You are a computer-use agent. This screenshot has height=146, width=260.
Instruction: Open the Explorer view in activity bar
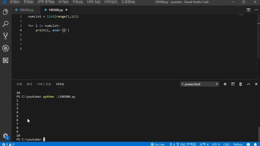(x=5, y=12)
